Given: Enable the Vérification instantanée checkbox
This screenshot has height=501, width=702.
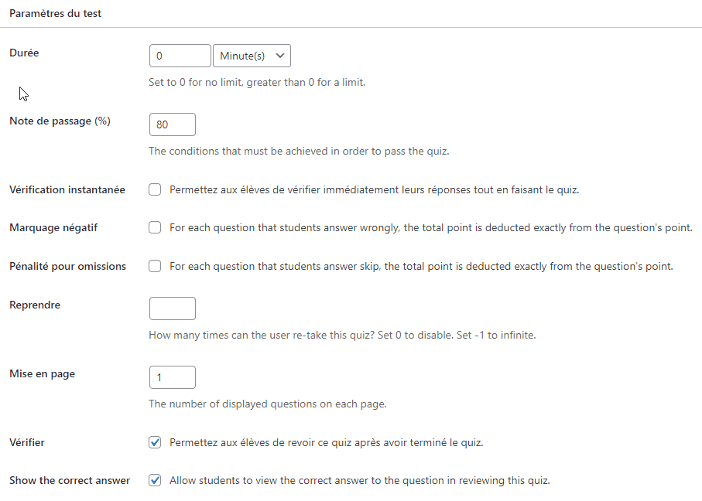Looking at the screenshot, I should point(154,189).
